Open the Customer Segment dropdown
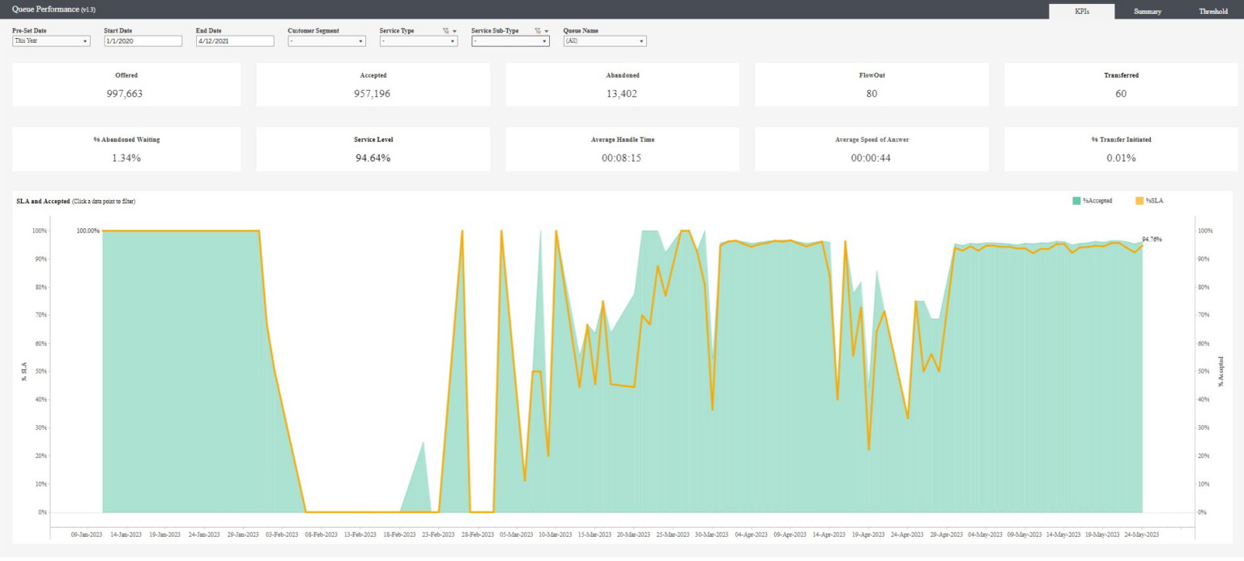 click(x=326, y=40)
